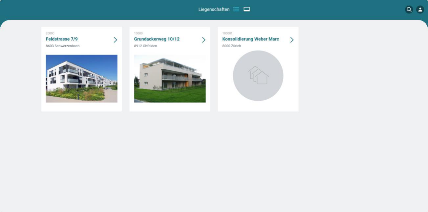Open Konsolidierung Weber Marc chevron arrow

[x=292, y=40]
